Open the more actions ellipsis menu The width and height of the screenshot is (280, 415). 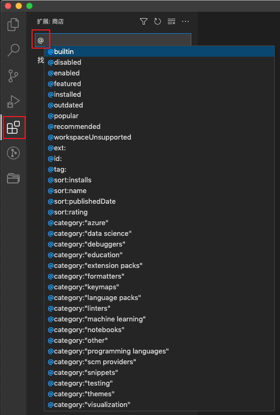tap(185, 21)
